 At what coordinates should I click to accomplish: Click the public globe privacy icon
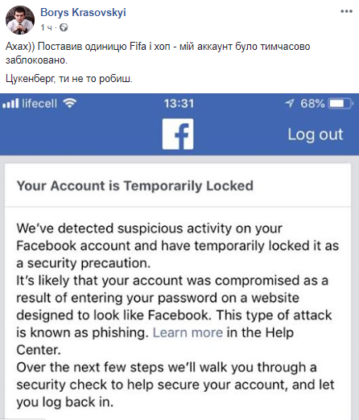coord(64,27)
